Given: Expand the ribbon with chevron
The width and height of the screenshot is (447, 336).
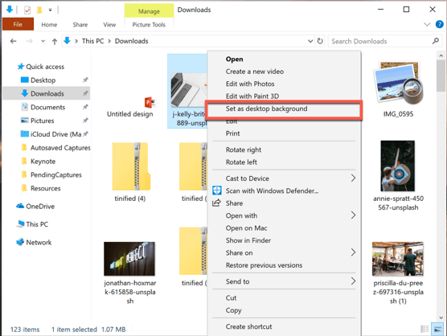Looking at the screenshot, I should pos(427,24).
